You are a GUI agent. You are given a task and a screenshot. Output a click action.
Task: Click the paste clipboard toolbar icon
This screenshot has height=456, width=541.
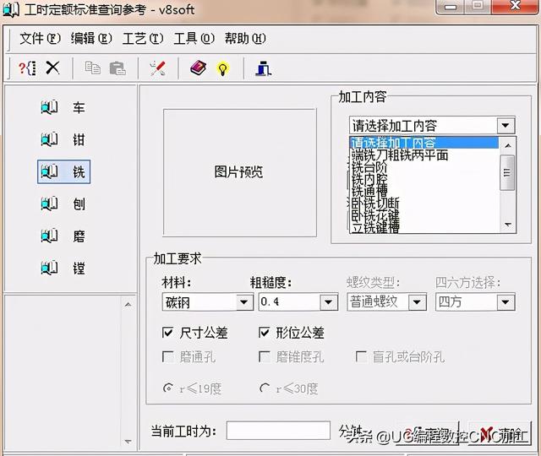coord(117,68)
